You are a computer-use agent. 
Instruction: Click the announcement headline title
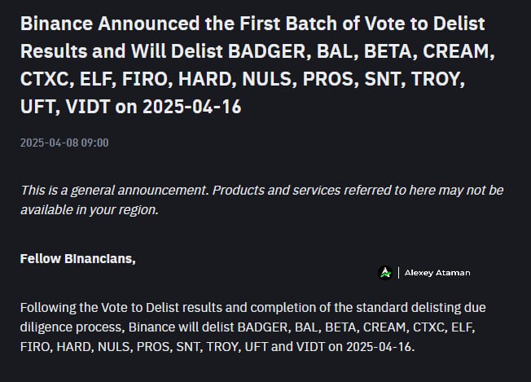tap(257, 64)
